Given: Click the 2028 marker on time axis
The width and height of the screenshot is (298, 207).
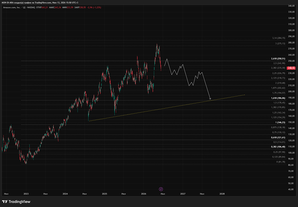Looking at the screenshot, I should coord(222,194).
